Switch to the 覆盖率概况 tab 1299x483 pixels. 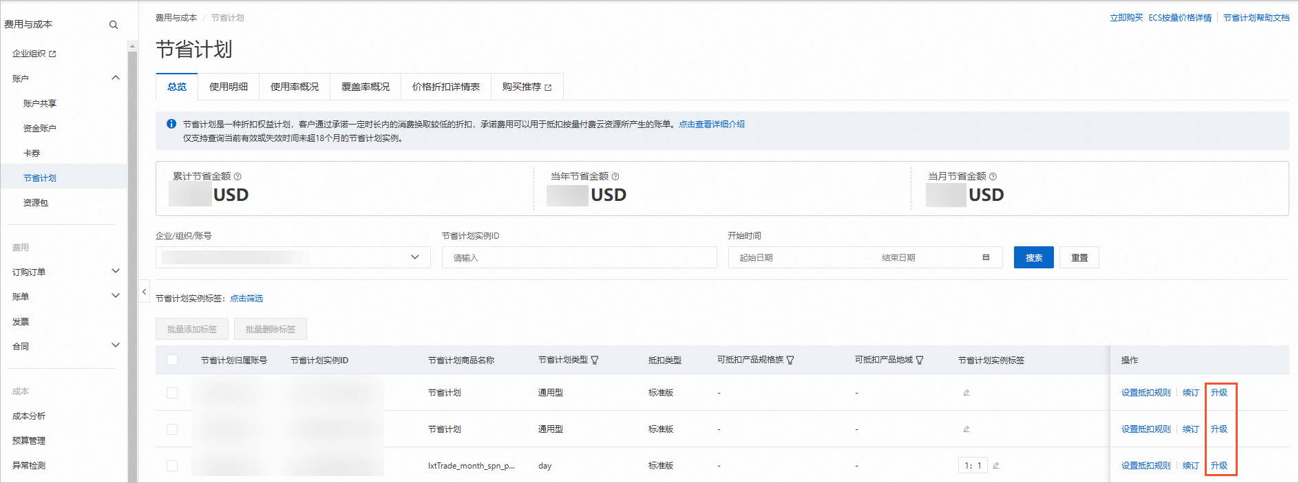pyautogui.click(x=366, y=87)
